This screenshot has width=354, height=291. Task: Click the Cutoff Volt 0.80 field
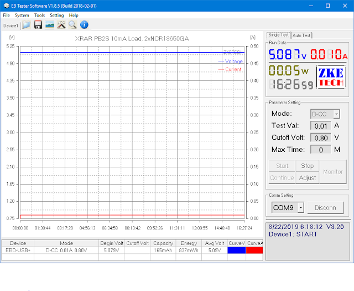(x=321, y=138)
